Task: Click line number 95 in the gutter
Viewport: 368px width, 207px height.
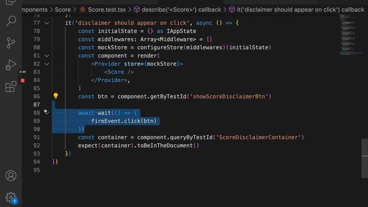Action: coord(37,170)
